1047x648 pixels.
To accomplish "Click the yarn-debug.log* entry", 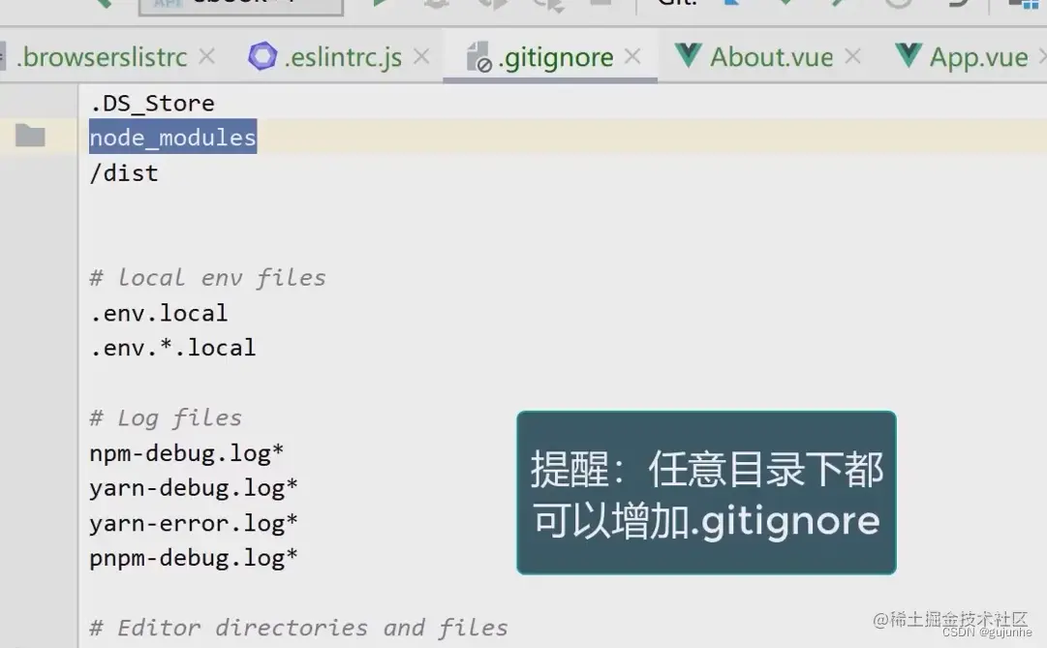I will (194, 488).
